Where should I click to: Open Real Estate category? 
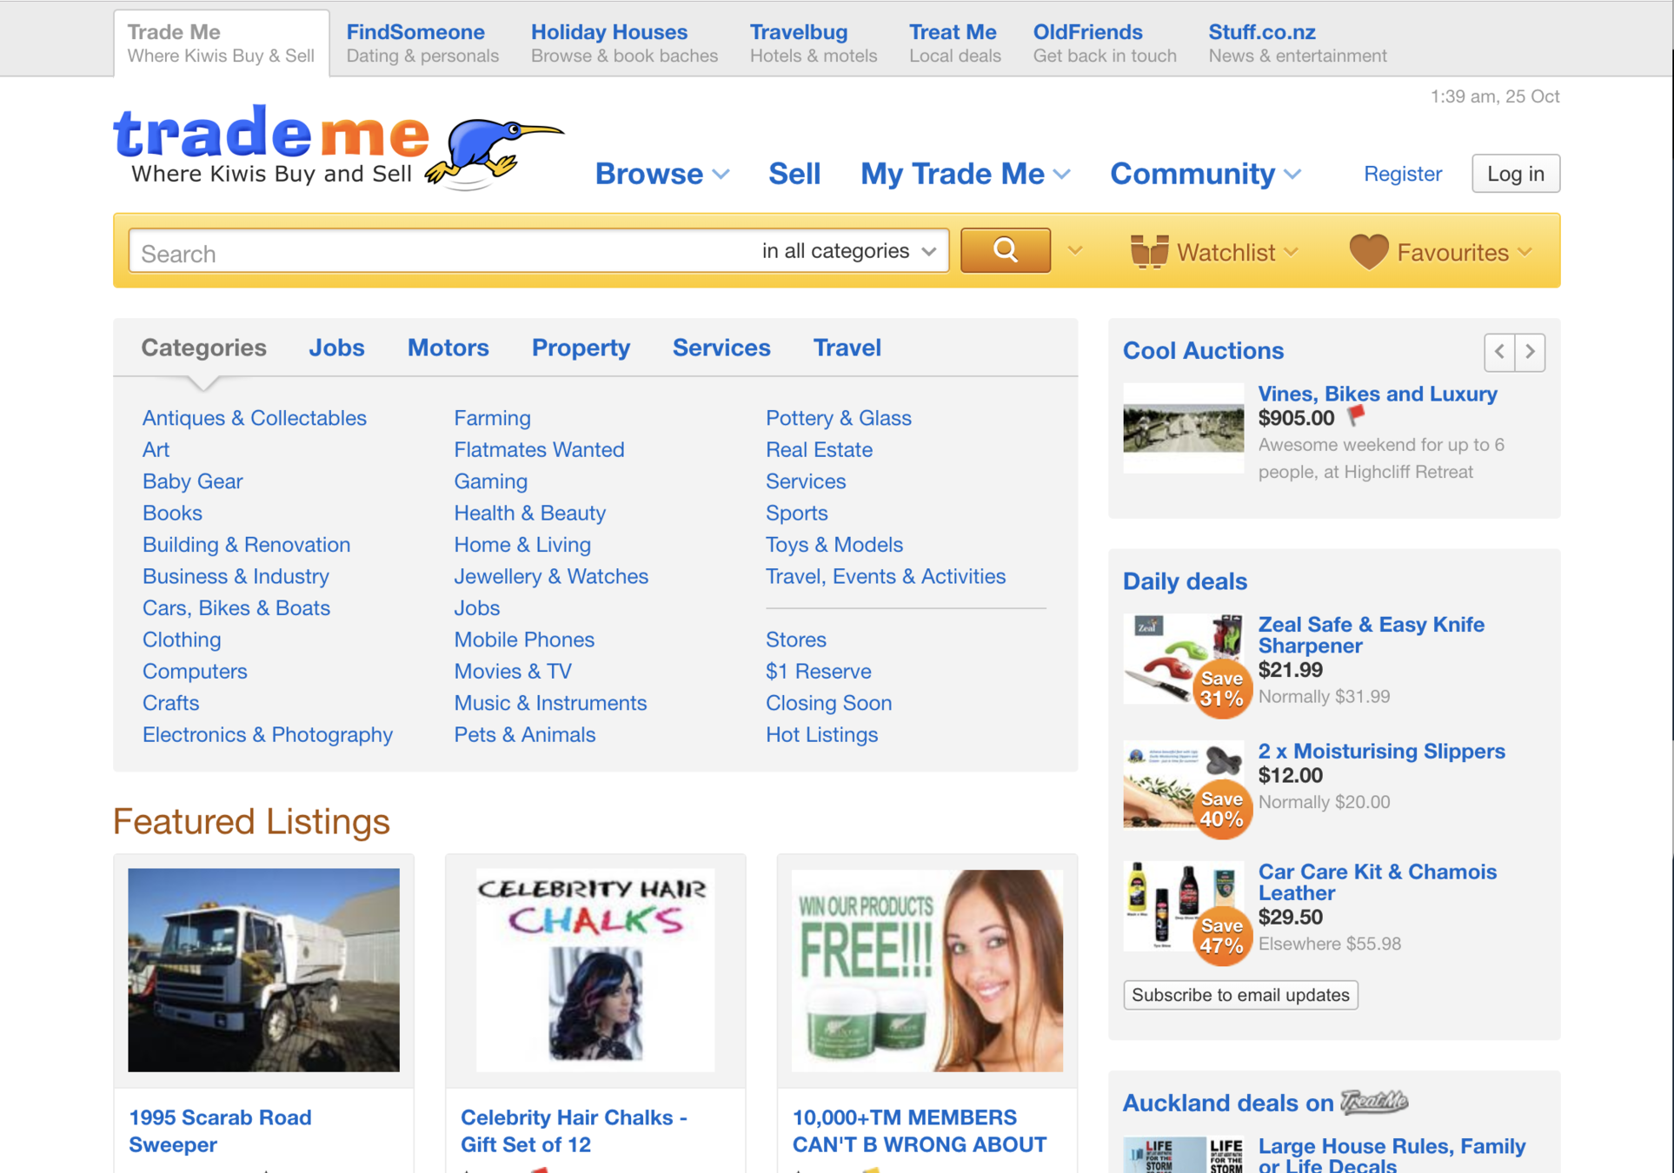tap(819, 450)
